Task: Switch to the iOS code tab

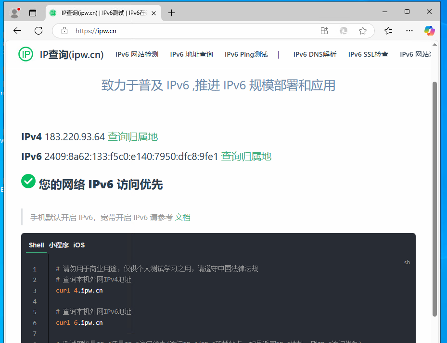Action: click(x=79, y=245)
